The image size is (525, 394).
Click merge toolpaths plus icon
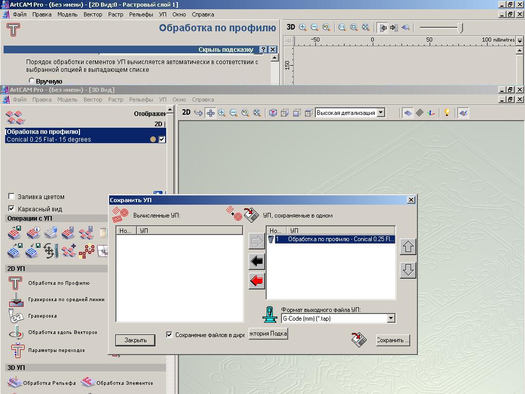[x=69, y=250]
